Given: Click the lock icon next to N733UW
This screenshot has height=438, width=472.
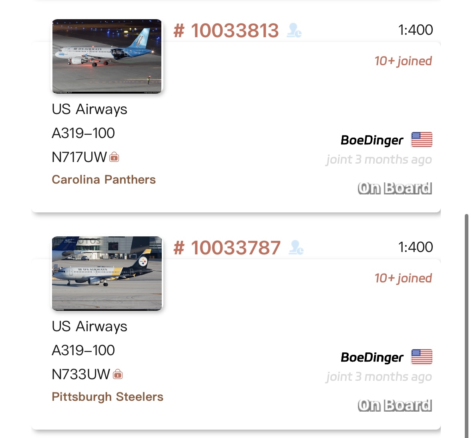Looking at the screenshot, I should pyautogui.click(x=118, y=374).
